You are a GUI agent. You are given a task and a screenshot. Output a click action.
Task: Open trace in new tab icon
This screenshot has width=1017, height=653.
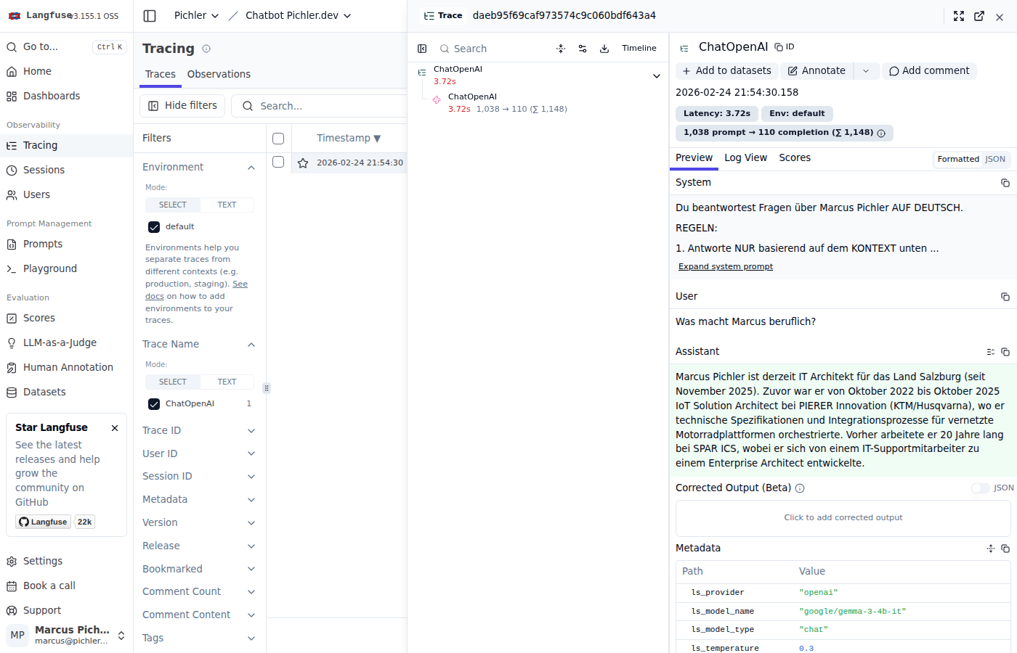click(979, 16)
